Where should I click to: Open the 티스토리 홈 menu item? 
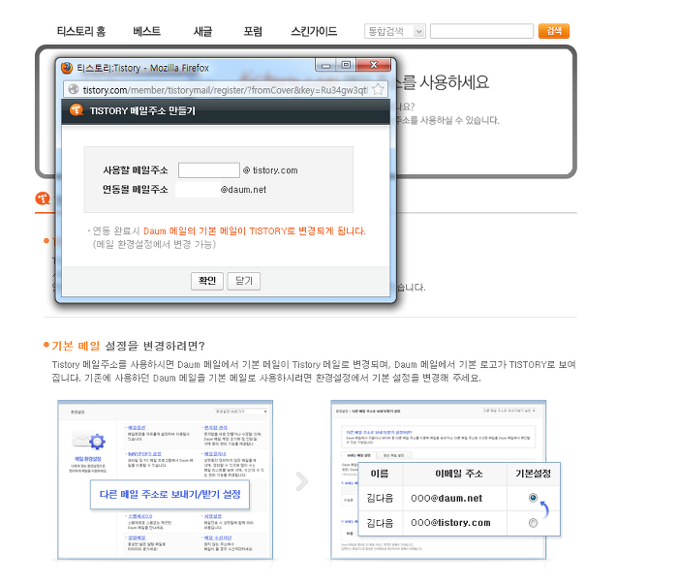[x=81, y=31]
